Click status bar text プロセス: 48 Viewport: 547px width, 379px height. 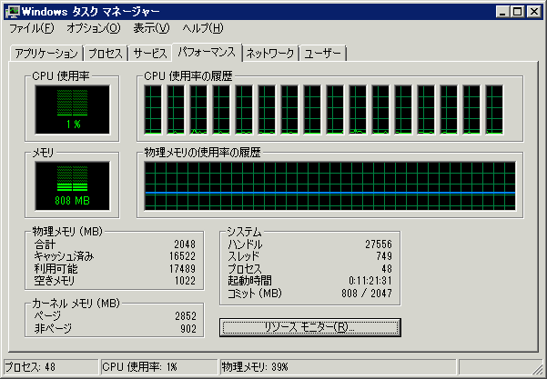pos(30,367)
